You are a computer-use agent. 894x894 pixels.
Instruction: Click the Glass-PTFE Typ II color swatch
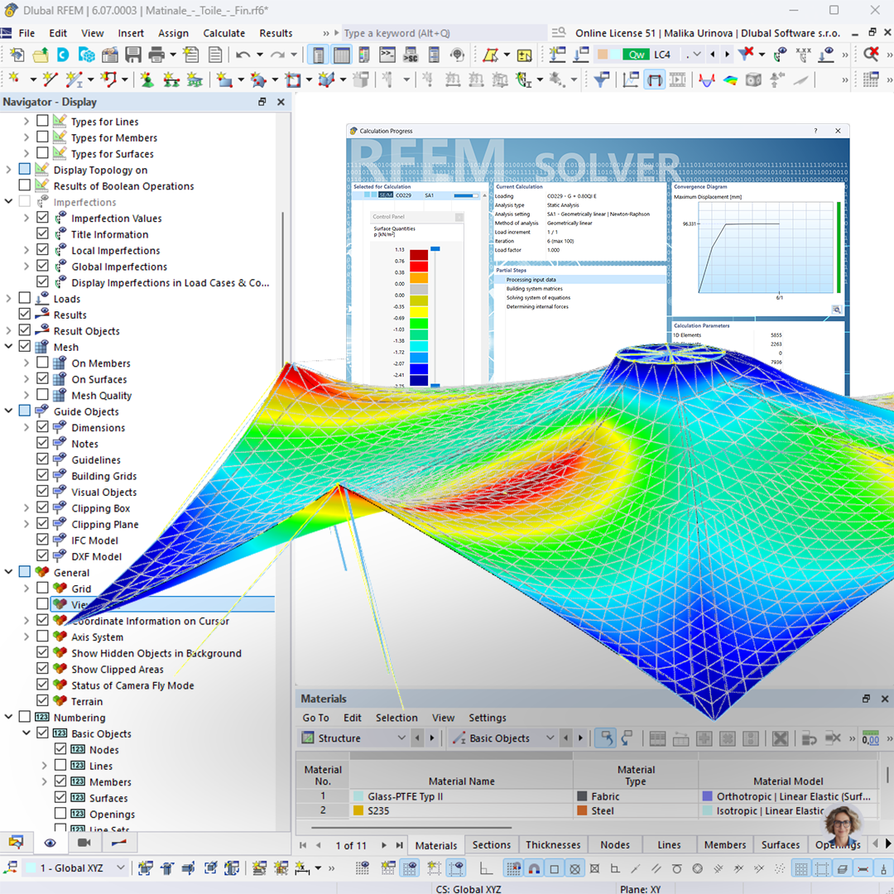tap(358, 796)
